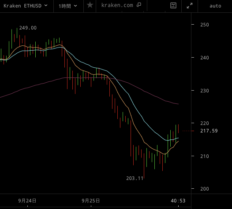Click the 220 price axis label
The width and height of the screenshot is (232, 209).
pos(205,123)
